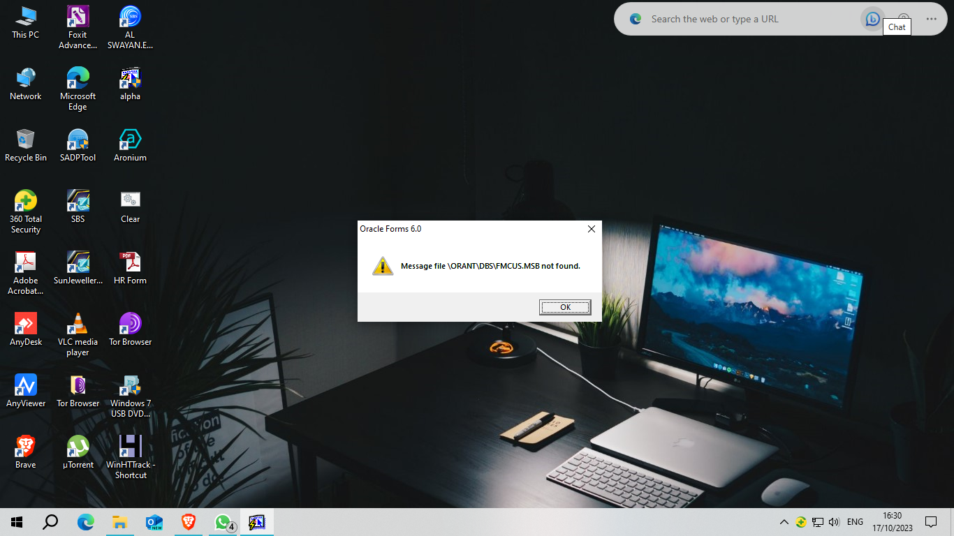Show hidden system tray icons
This screenshot has height=536, width=954.
pos(784,522)
